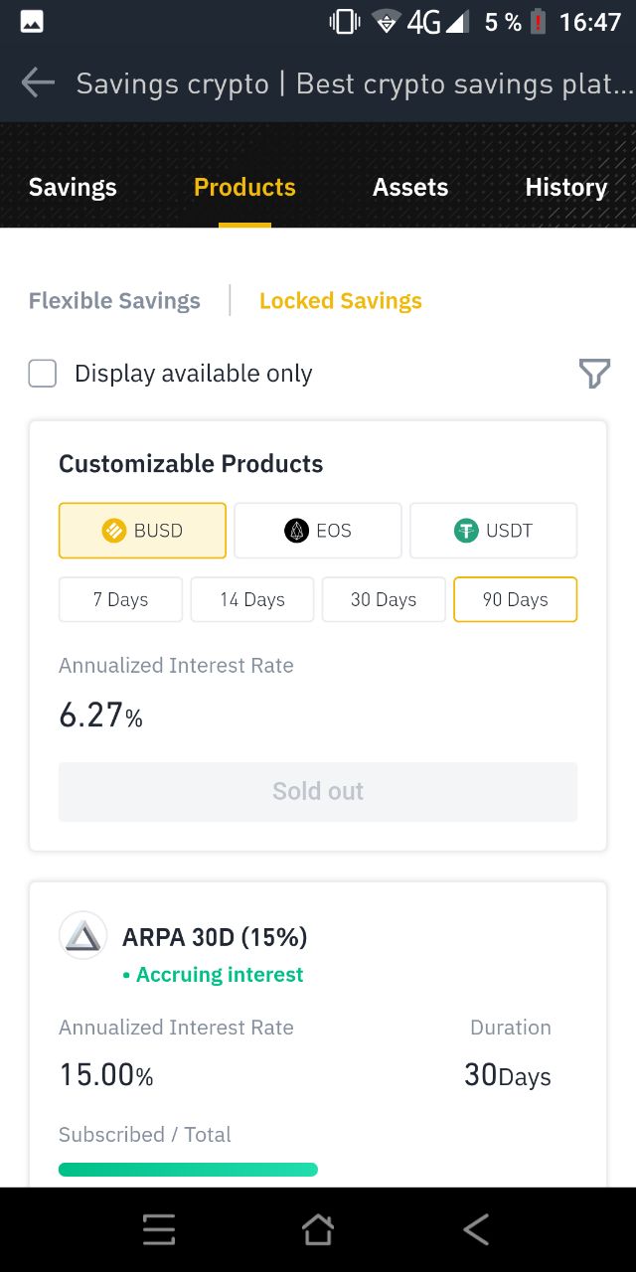This screenshot has width=636, height=1272.
Task: Choose 30 Days duration
Action: tap(384, 599)
